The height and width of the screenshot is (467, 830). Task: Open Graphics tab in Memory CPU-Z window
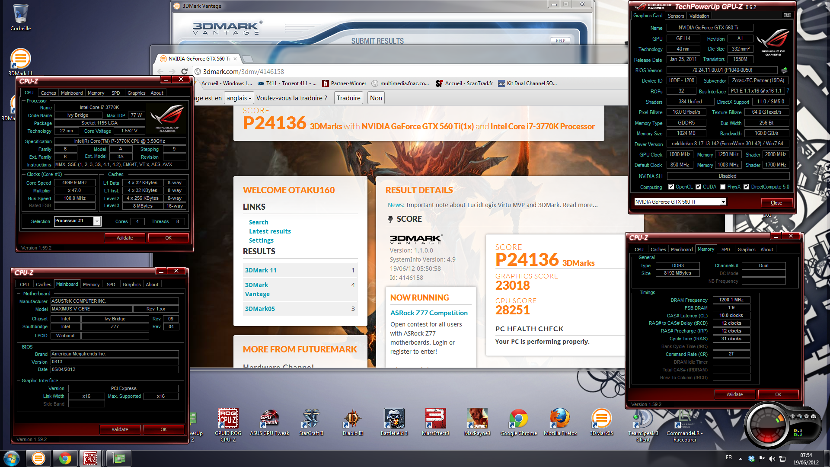click(x=746, y=249)
